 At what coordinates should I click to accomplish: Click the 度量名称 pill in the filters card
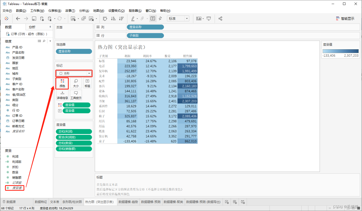tap(74, 51)
